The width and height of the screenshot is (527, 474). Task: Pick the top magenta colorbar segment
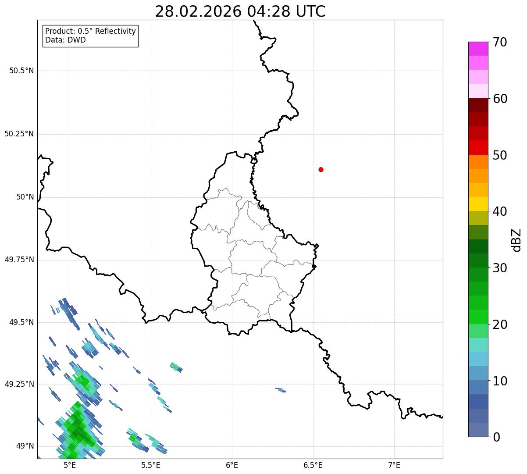click(478, 49)
